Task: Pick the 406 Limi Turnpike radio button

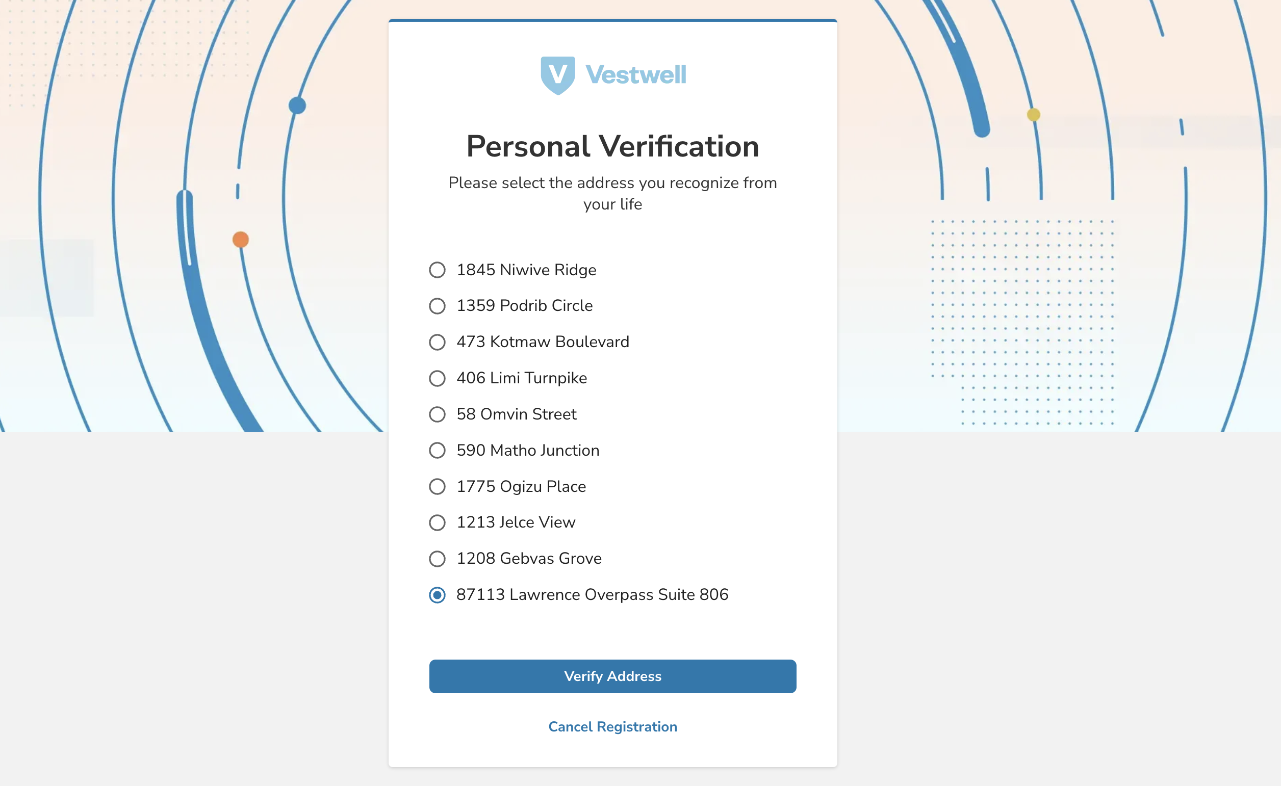Action: [437, 378]
